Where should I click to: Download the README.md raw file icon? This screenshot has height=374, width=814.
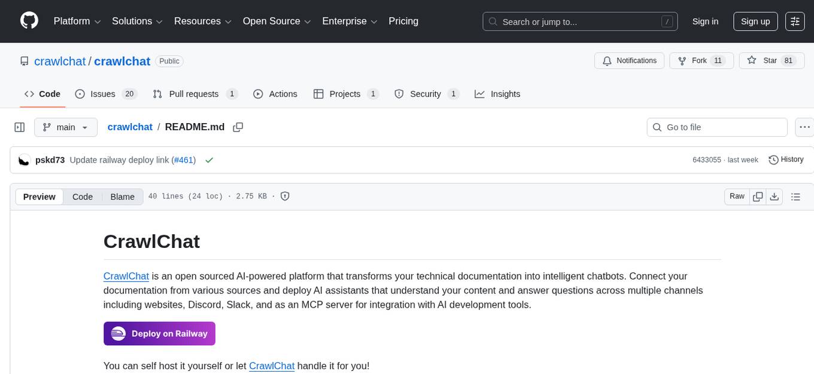click(774, 196)
